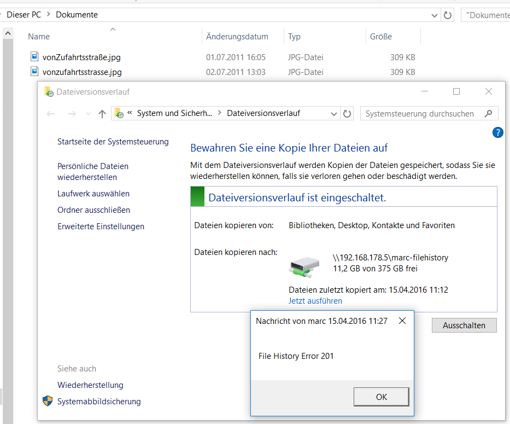Expand the Explorer address path dropdown
This screenshot has width=510, height=424.
435,15
